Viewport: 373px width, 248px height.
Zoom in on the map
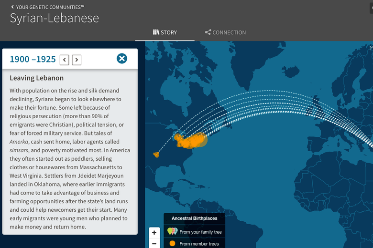[154, 233]
